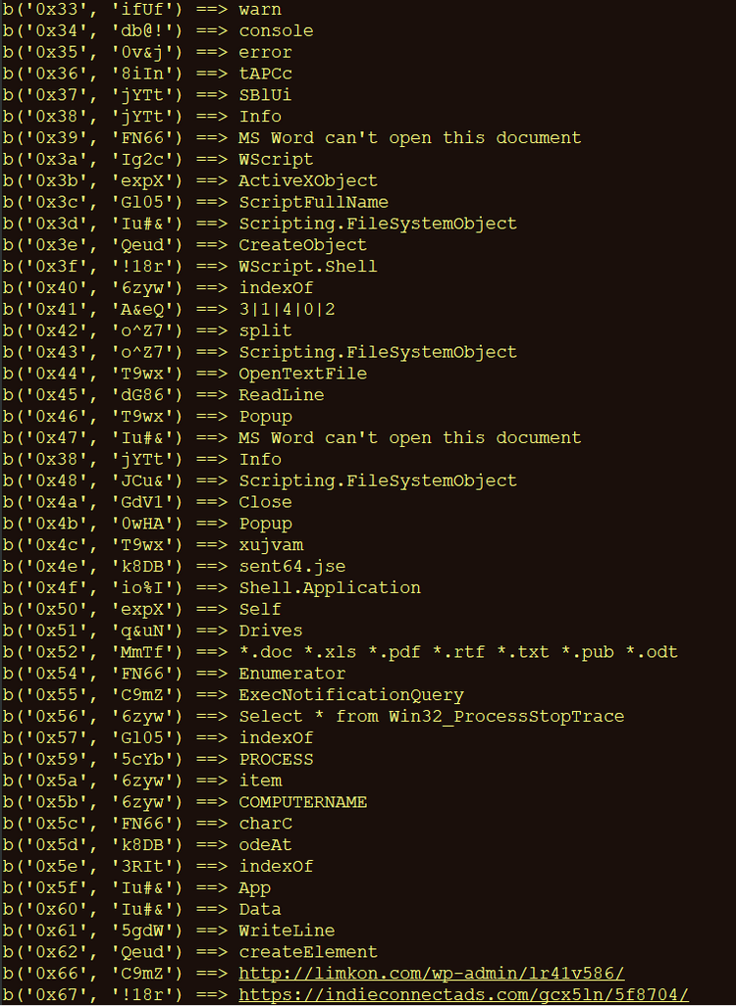Select the 'OpenTextFile' text
Screen dimensions: 736x1007
point(303,374)
